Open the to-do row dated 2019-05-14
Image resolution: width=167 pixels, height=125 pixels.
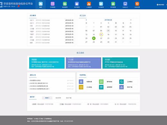click(51, 26)
